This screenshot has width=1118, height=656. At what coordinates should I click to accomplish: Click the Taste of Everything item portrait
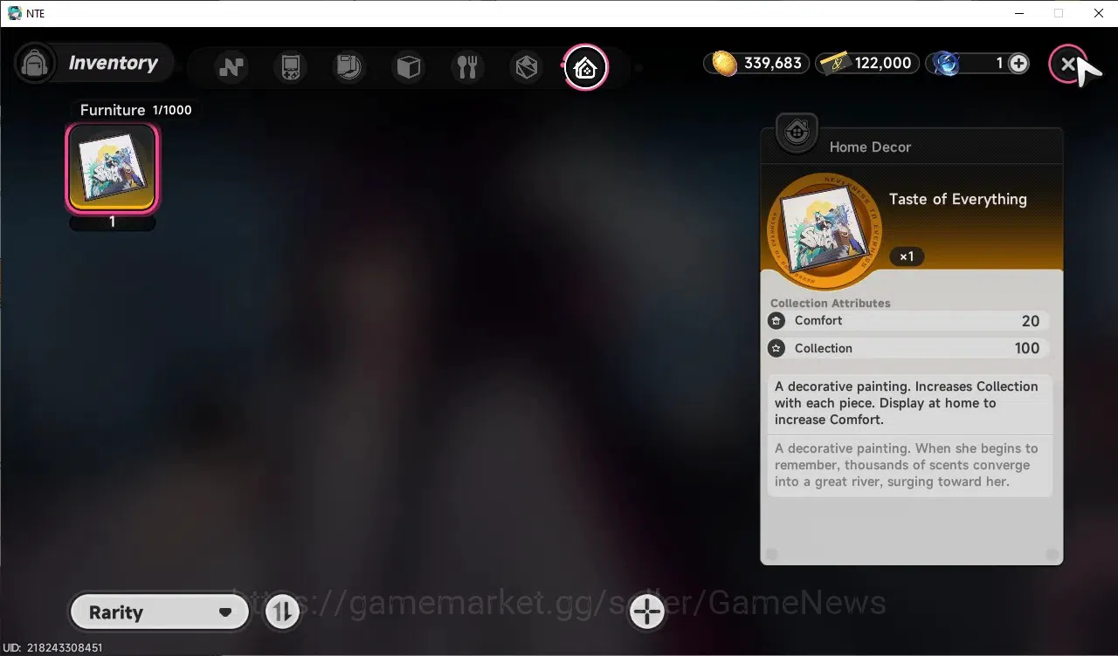(x=825, y=230)
